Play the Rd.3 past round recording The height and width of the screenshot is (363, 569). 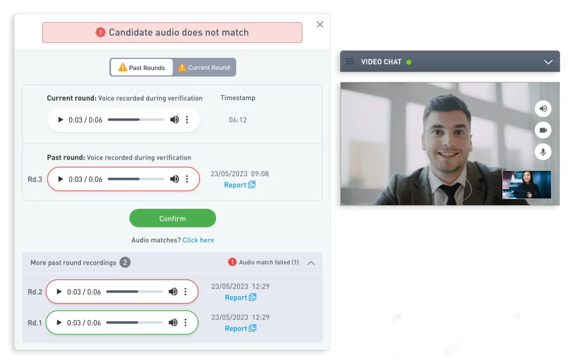61,179
